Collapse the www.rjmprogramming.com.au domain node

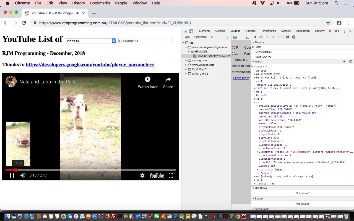point(186,47)
